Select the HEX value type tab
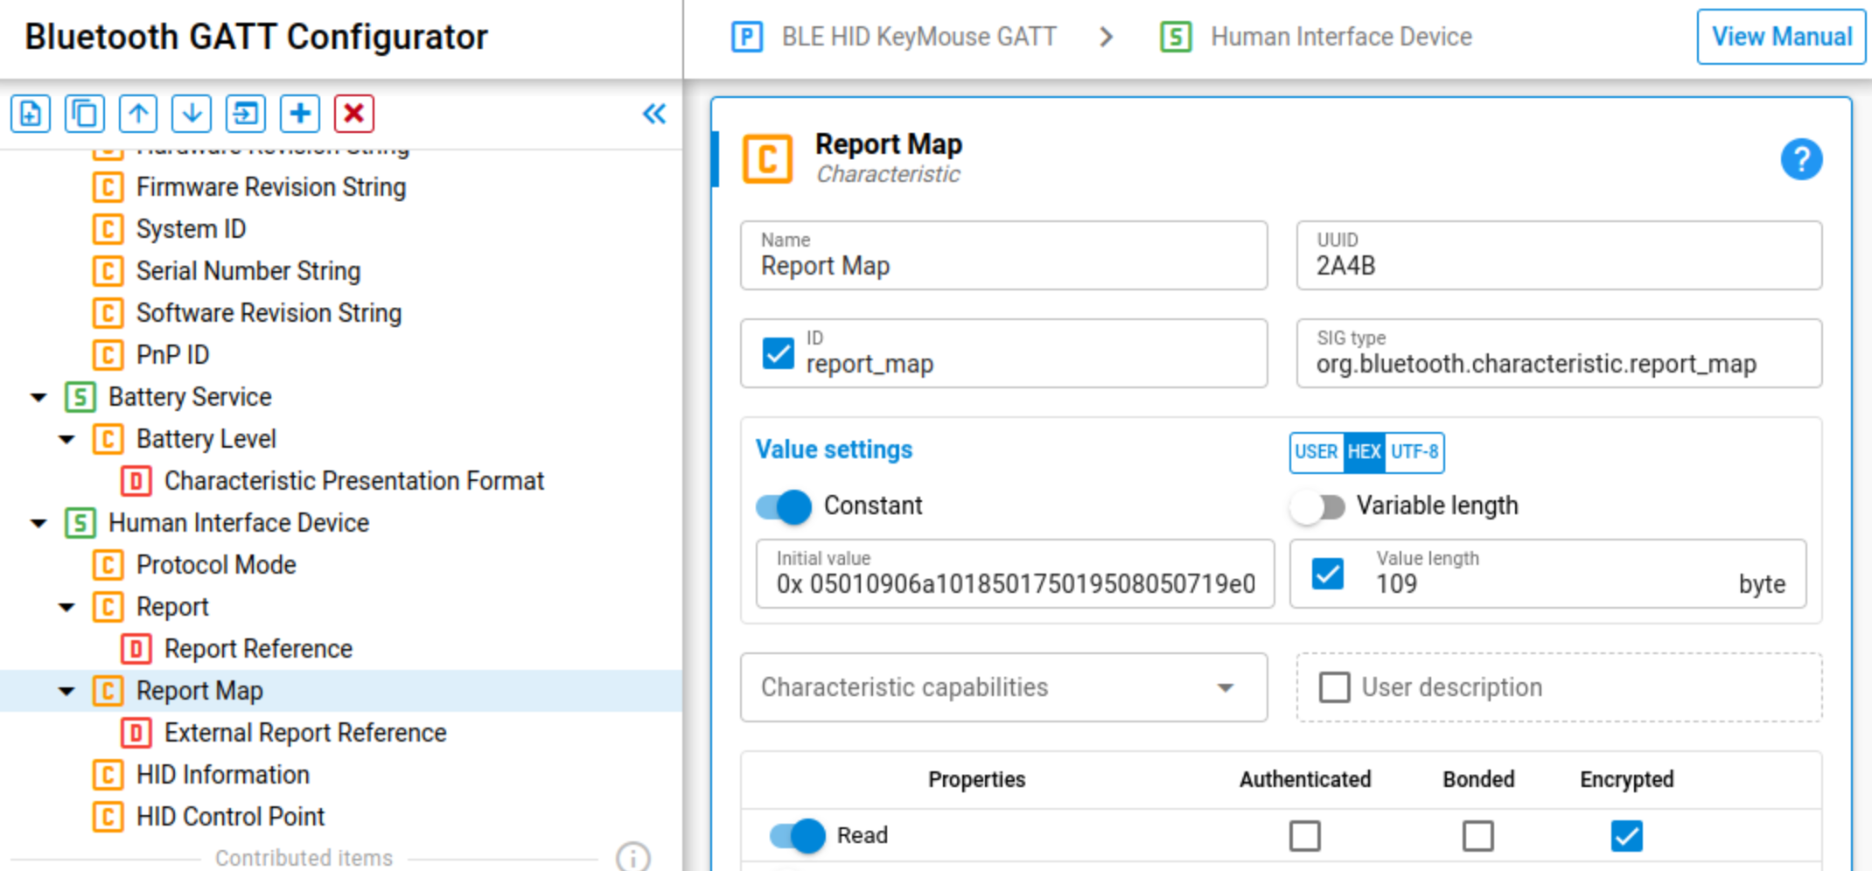The image size is (1872, 871). point(1364,452)
